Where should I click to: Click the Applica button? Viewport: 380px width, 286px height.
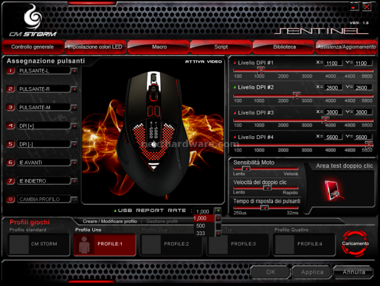312,272
